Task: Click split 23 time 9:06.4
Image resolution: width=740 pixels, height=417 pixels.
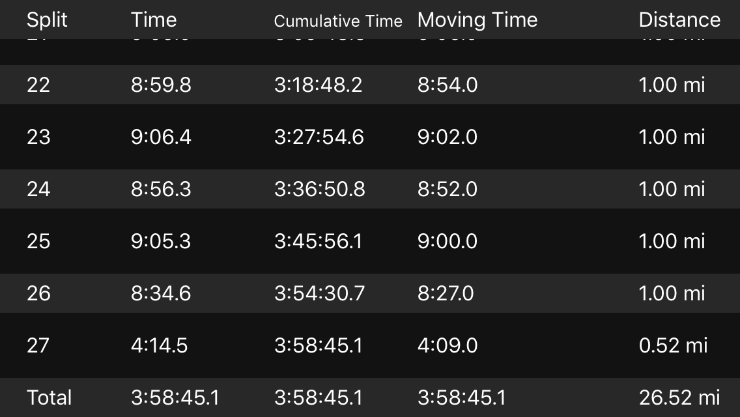Action: point(161,137)
